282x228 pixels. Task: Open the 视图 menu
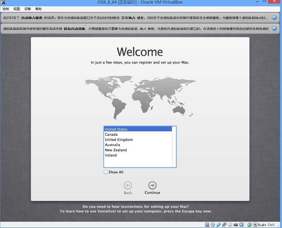(17, 9)
